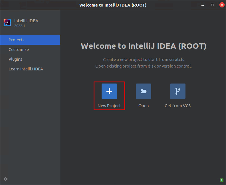Click the IntelliJ IDEA logo icon

tap(7, 23)
